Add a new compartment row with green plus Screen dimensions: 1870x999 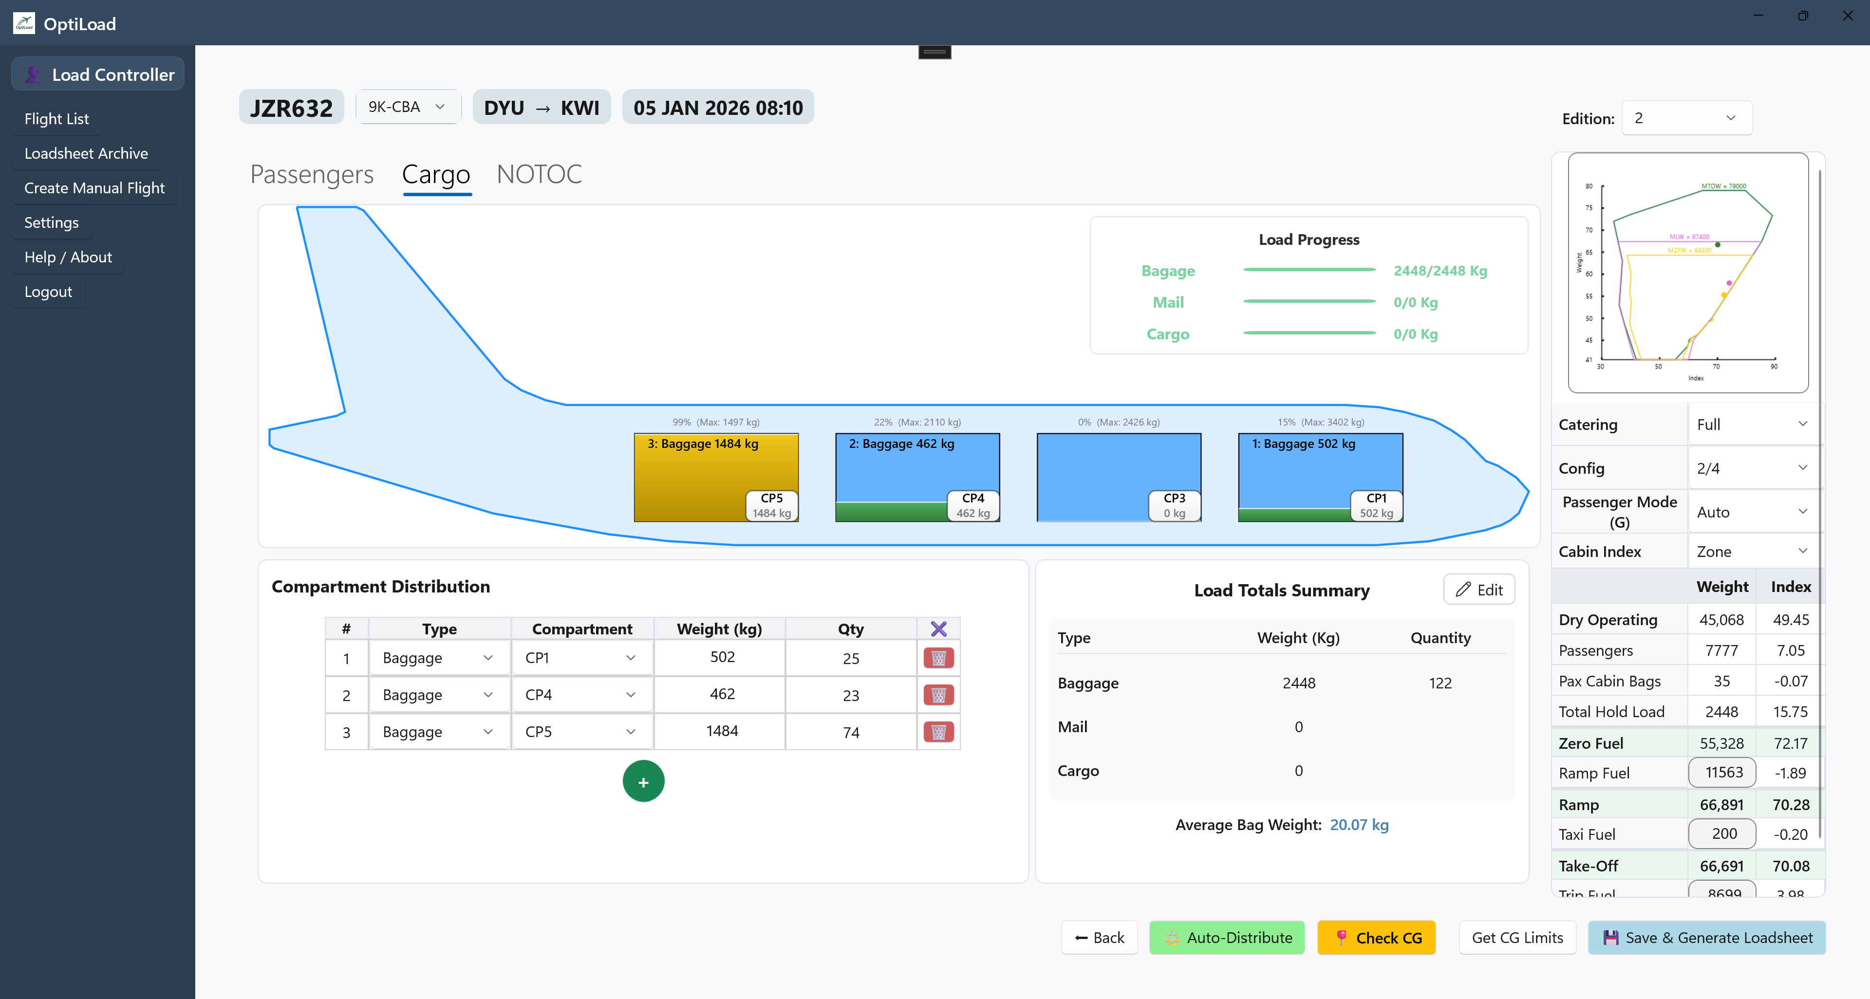click(x=643, y=781)
